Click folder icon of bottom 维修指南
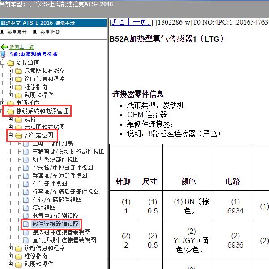The width and height of the screenshot is (269, 269). point(18,256)
